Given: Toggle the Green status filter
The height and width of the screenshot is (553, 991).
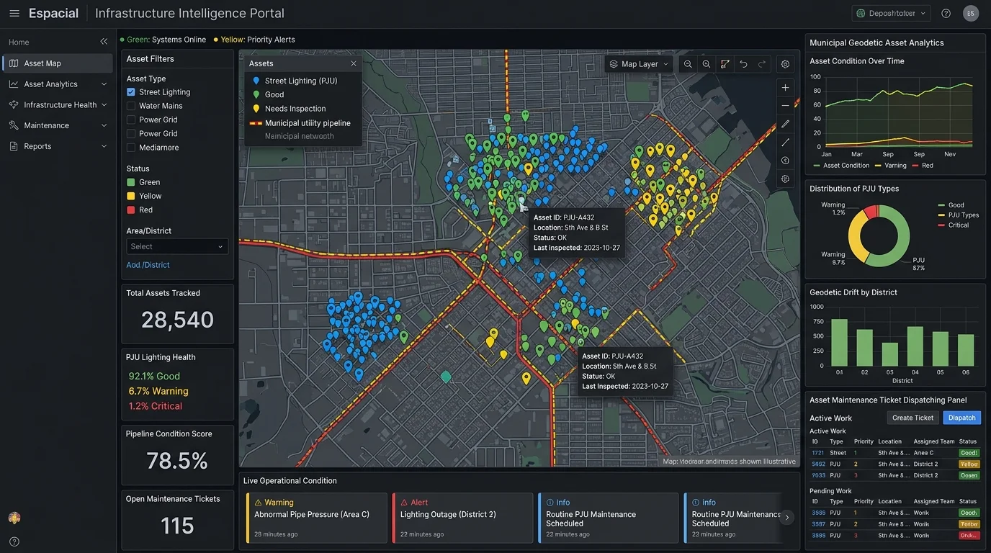Looking at the screenshot, I should [x=131, y=182].
